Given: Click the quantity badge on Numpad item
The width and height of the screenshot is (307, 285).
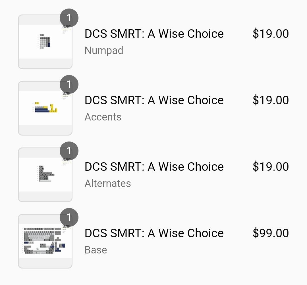Looking at the screenshot, I should [x=69, y=18].
